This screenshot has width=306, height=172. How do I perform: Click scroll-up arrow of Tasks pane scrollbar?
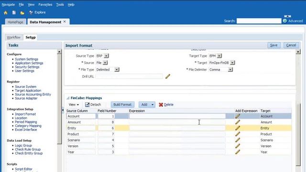(x=59, y=52)
